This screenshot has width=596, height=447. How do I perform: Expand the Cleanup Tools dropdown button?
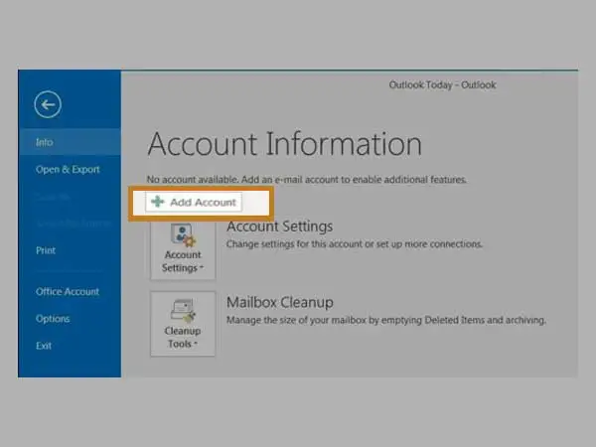click(x=183, y=324)
